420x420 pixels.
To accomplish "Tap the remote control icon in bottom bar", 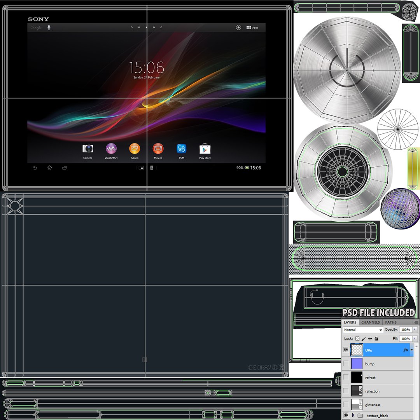I will 151,168.
